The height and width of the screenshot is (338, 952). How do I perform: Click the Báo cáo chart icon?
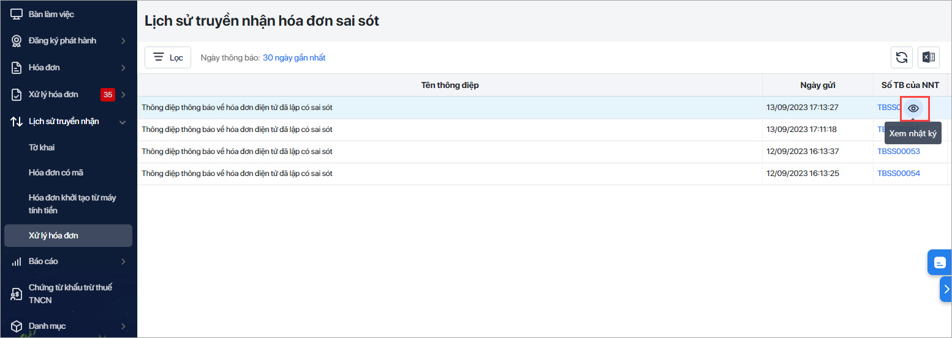17,262
